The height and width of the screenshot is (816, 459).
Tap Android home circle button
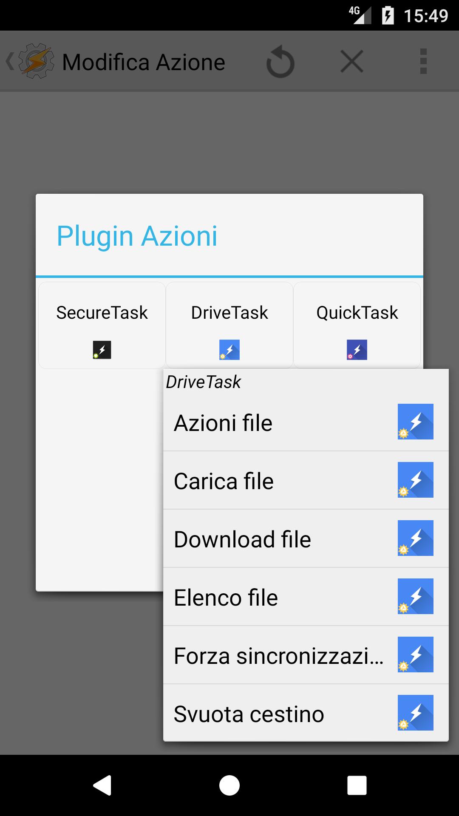[x=229, y=785]
